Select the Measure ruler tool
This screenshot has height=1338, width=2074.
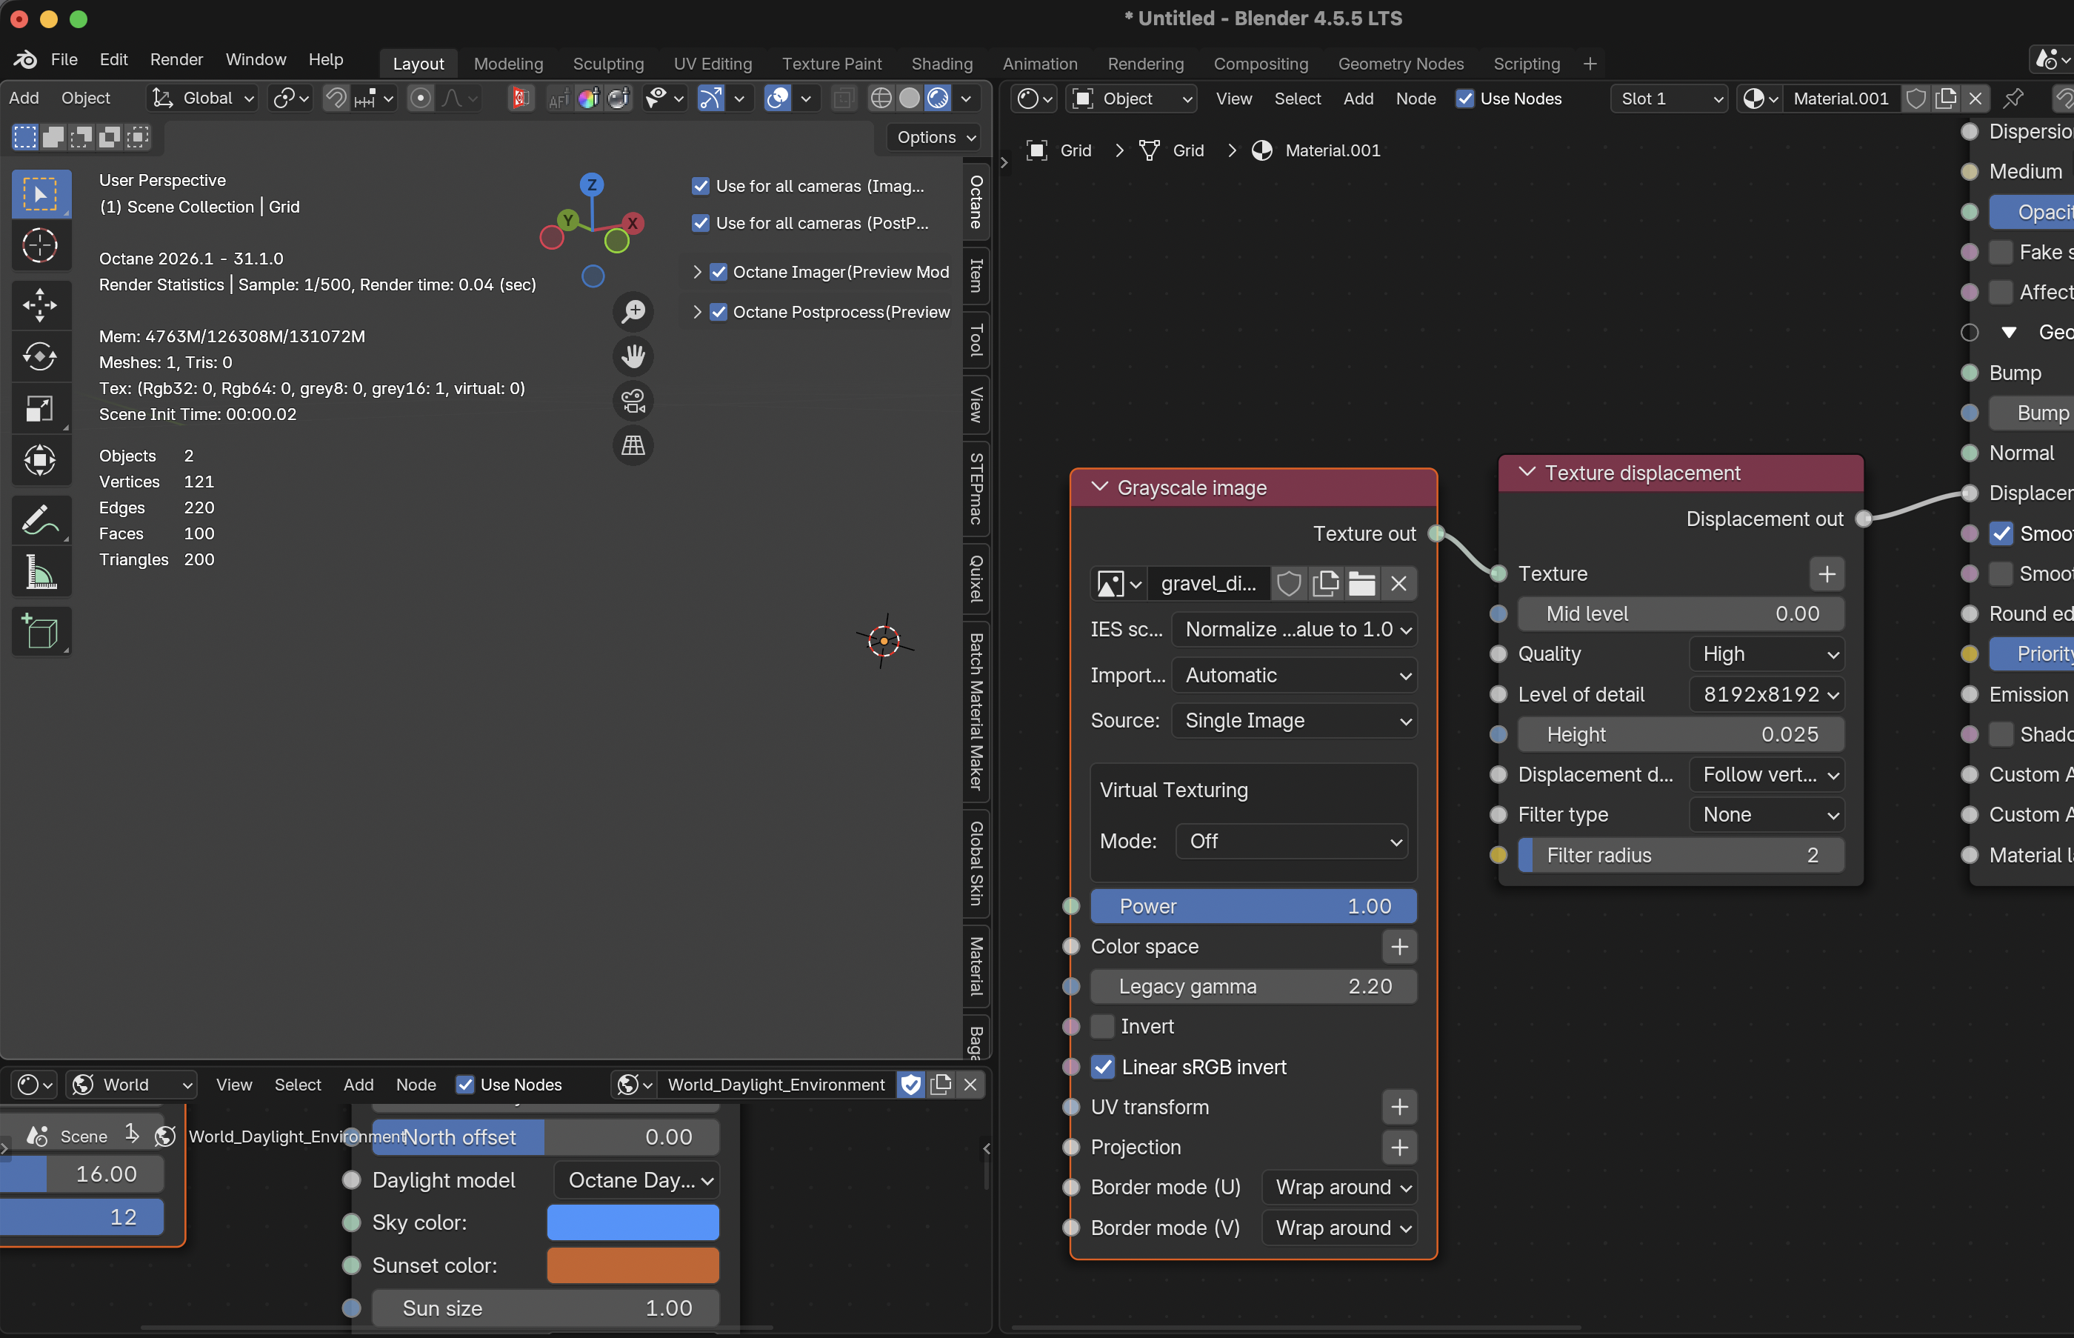click(40, 572)
